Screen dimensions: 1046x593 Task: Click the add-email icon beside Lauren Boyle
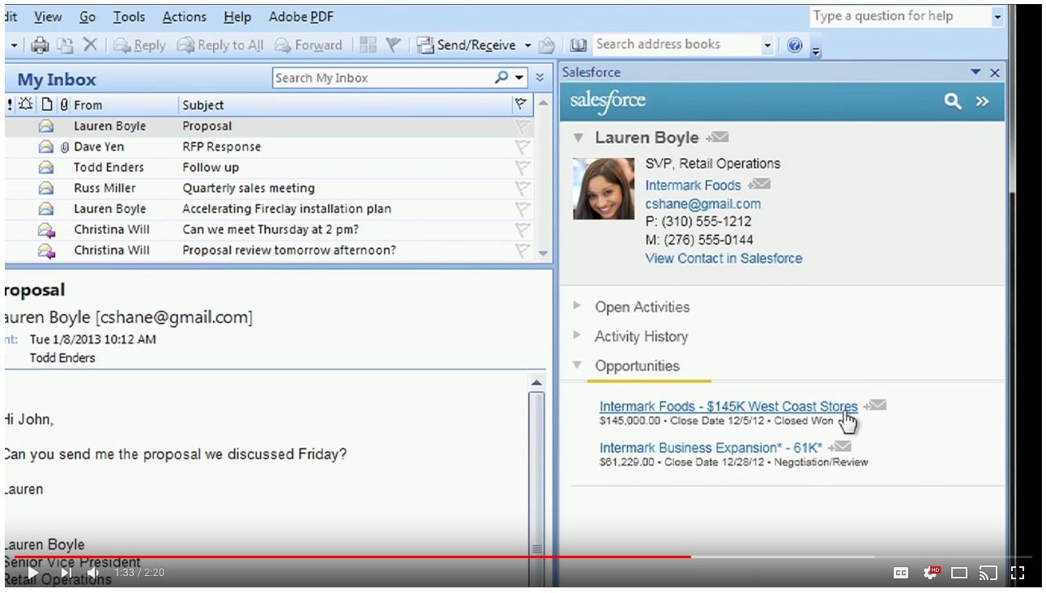pyautogui.click(x=718, y=138)
